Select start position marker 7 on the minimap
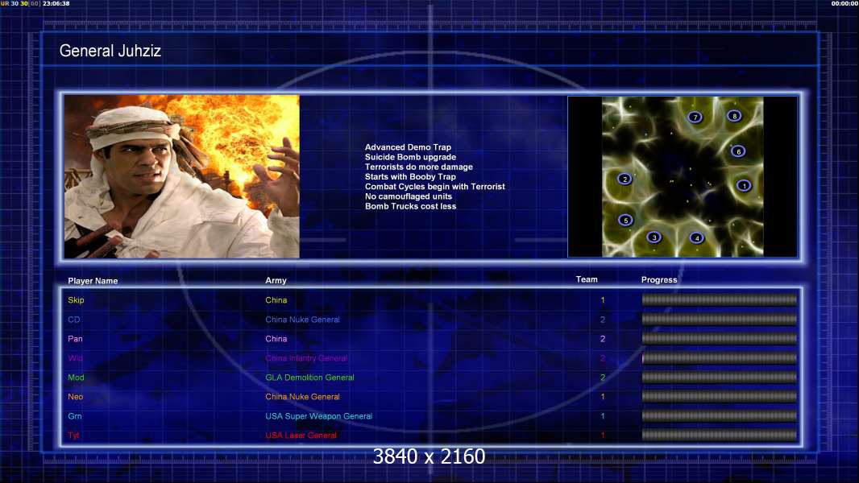This screenshot has height=483, width=859. click(695, 117)
